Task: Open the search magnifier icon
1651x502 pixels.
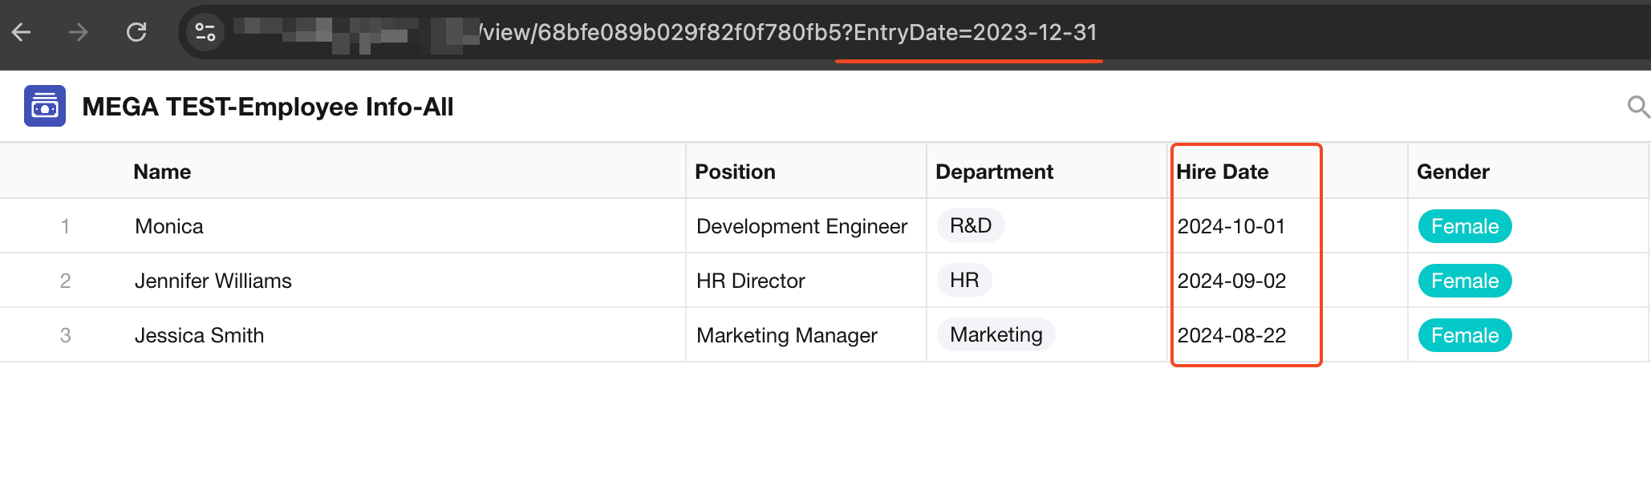Action: pos(1637,107)
